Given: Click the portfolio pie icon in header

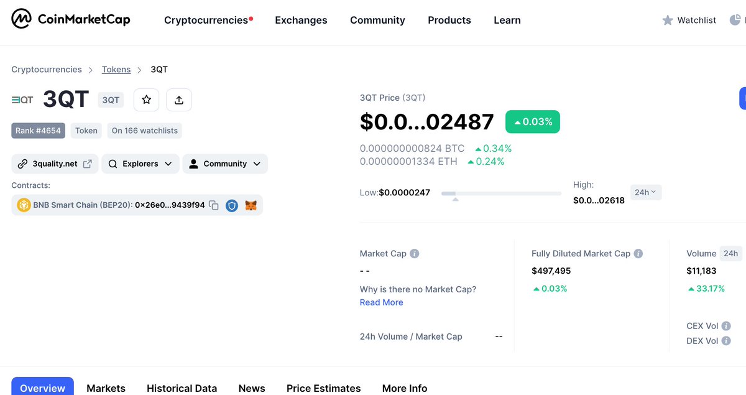Looking at the screenshot, I should (735, 20).
